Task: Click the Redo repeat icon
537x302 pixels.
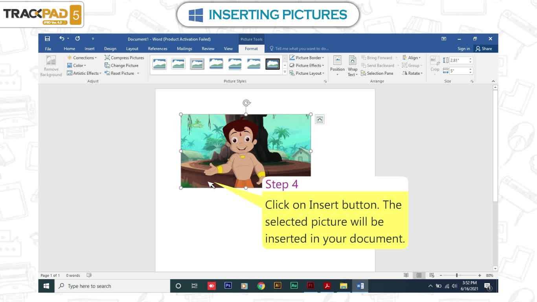Action: coord(77,39)
